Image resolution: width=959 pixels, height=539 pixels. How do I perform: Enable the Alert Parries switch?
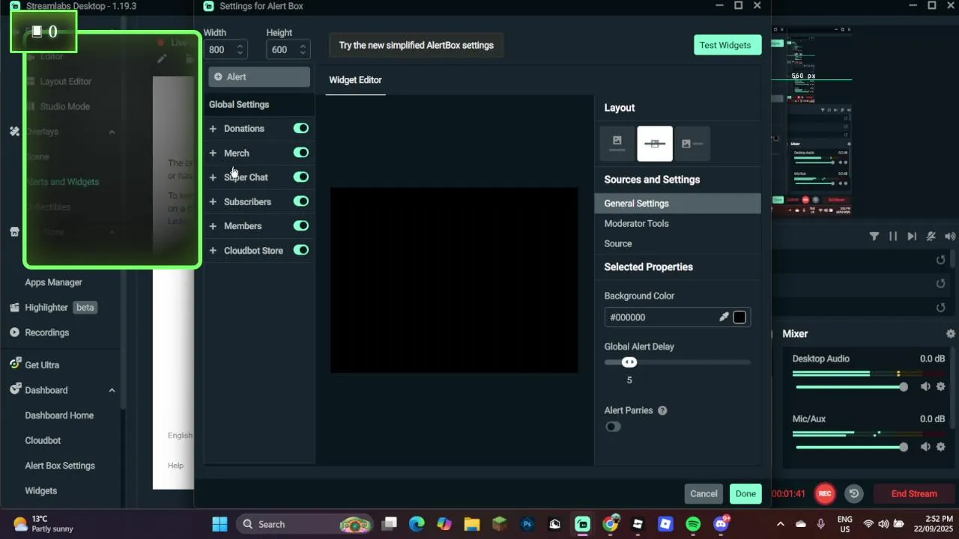[x=613, y=427]
